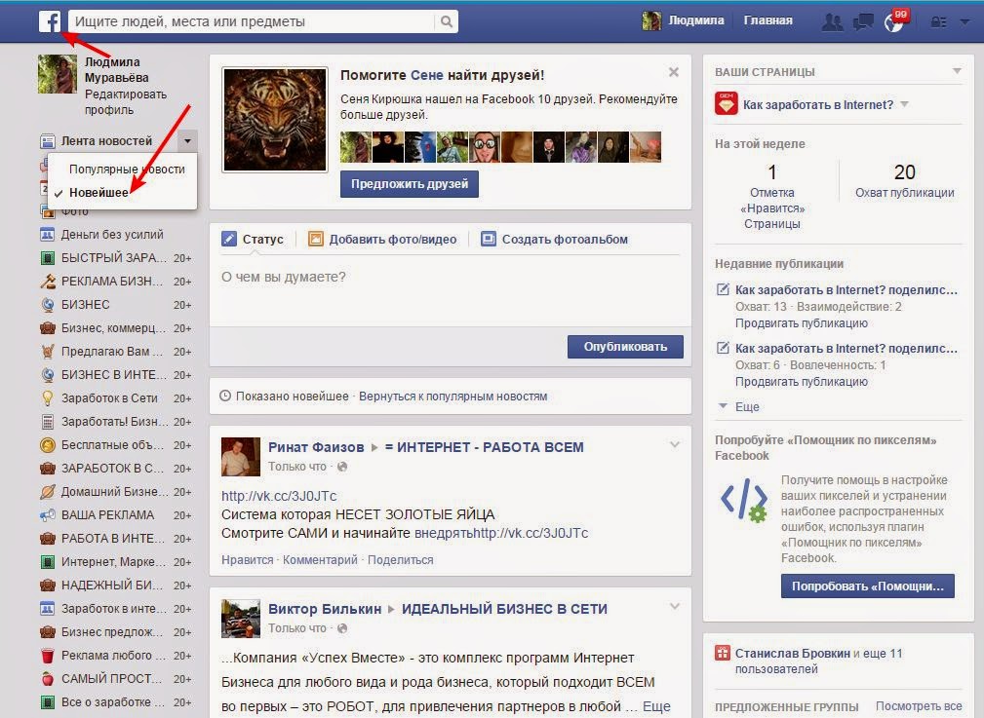Viewport: 984px width, 718px height.
Task: Click Комментарий on Ринат Фаизов post
Action: 320,560
